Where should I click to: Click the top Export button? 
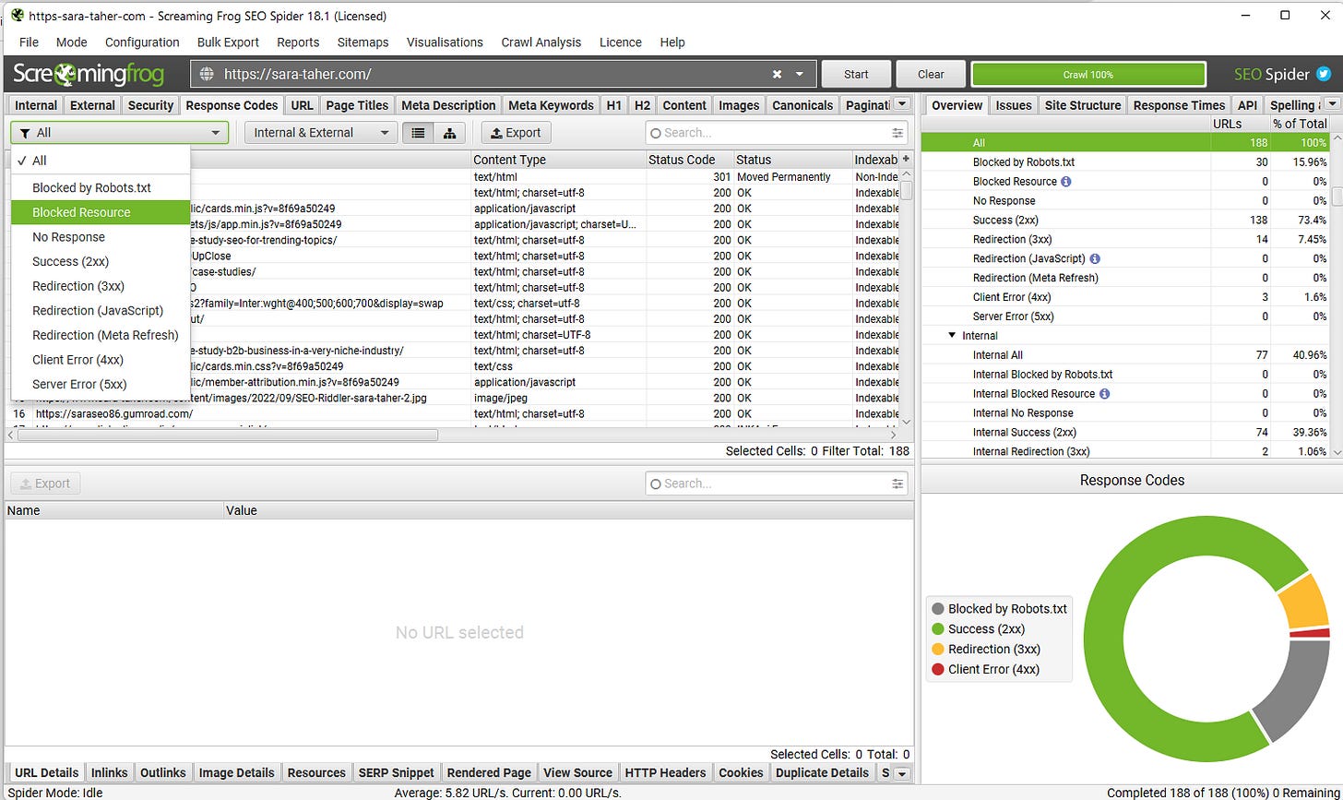(x=517, y=133)
